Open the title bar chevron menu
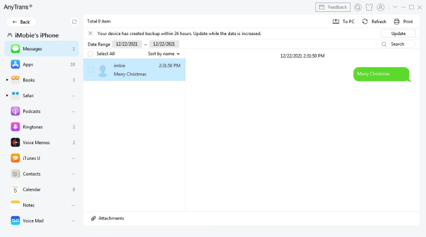426x237 pixels. point(395,7)
